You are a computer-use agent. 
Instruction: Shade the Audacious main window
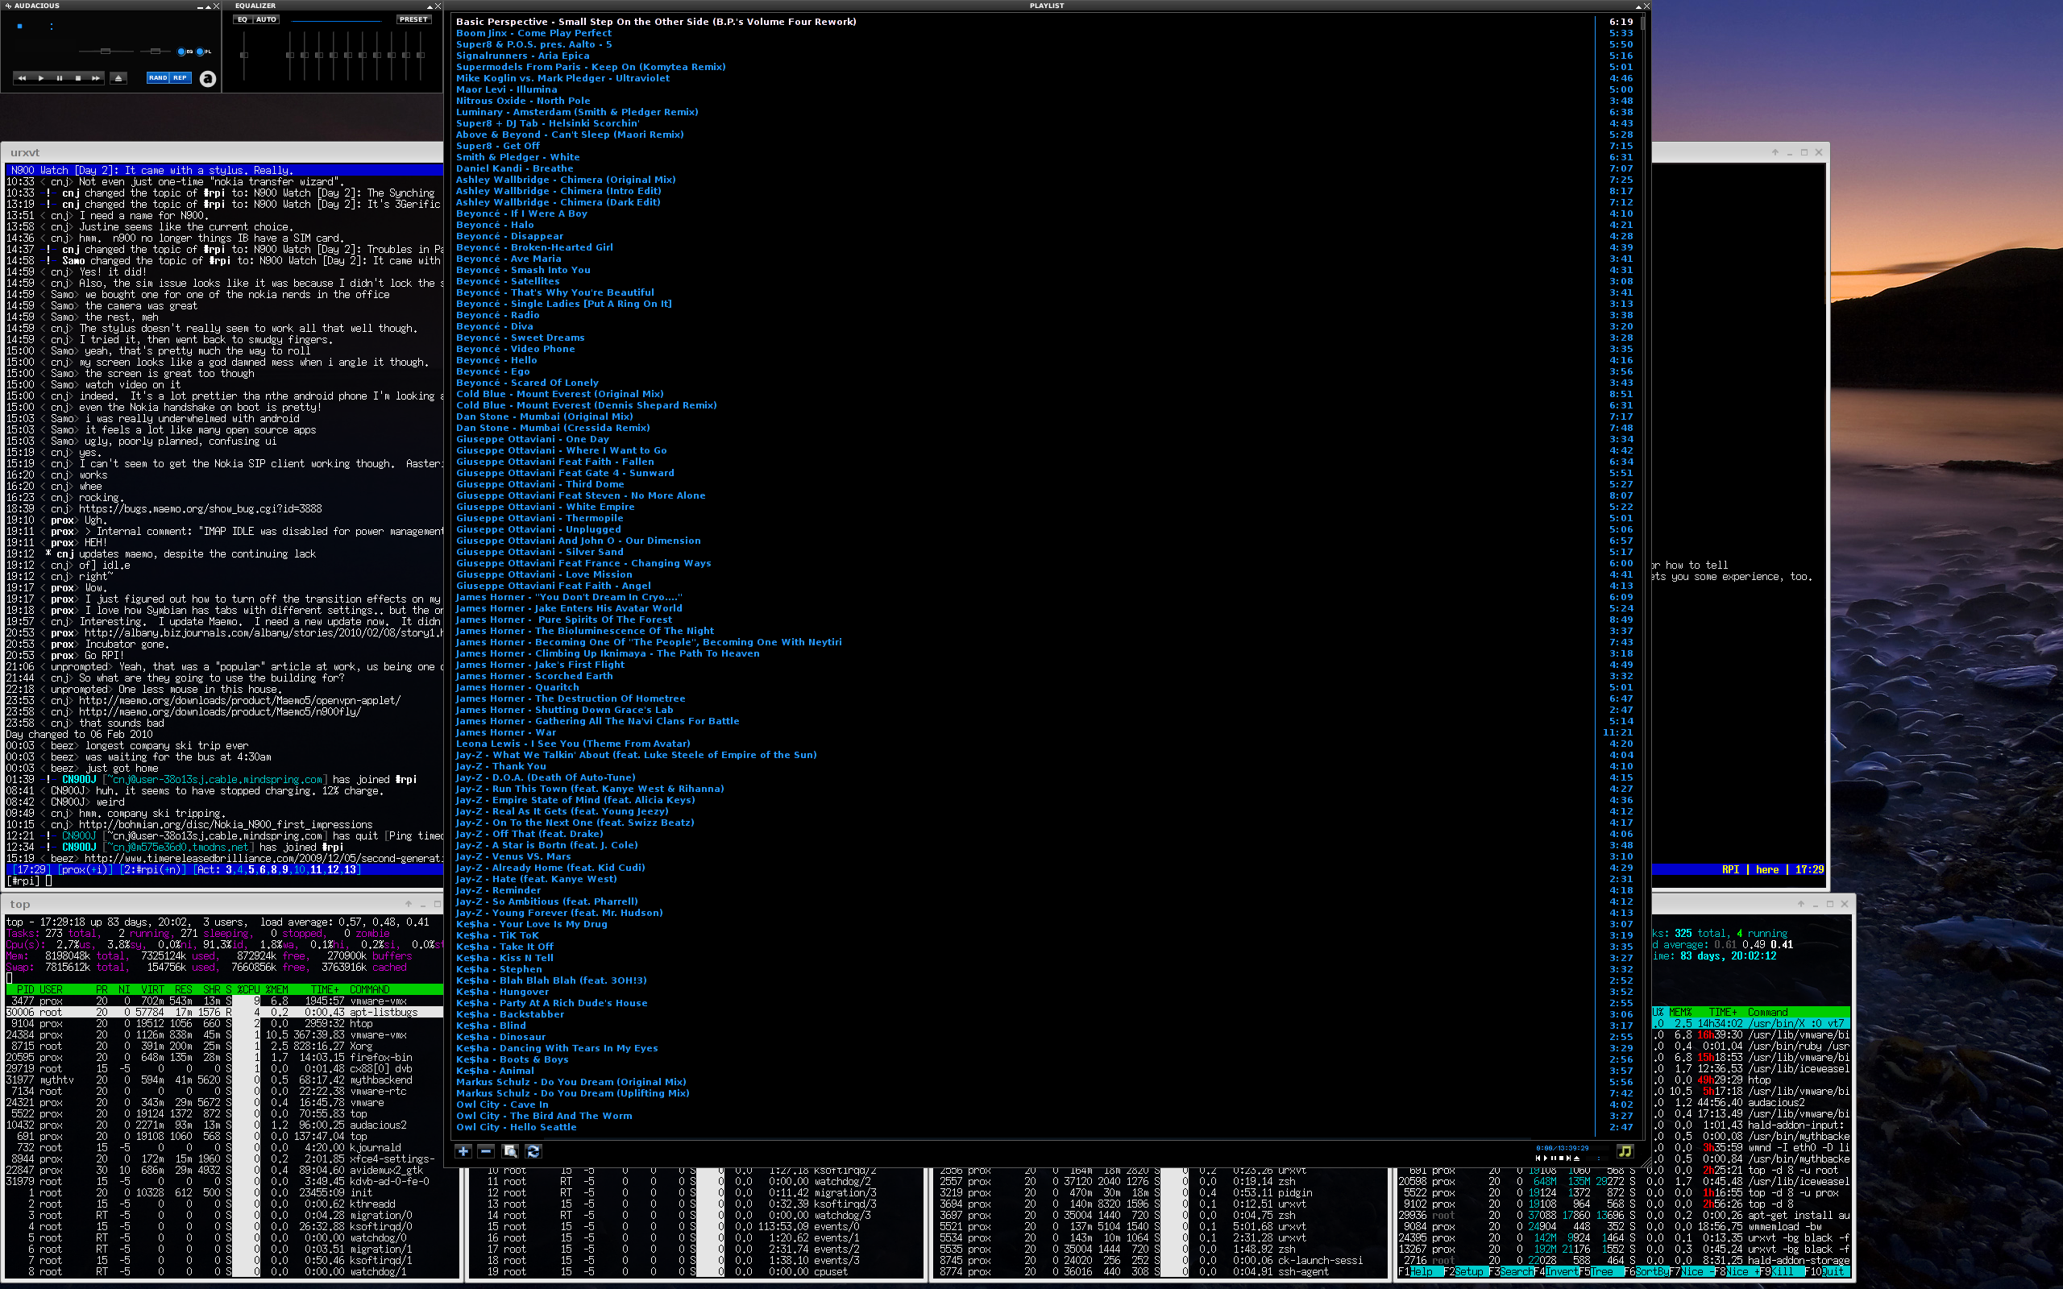point(208,6)
